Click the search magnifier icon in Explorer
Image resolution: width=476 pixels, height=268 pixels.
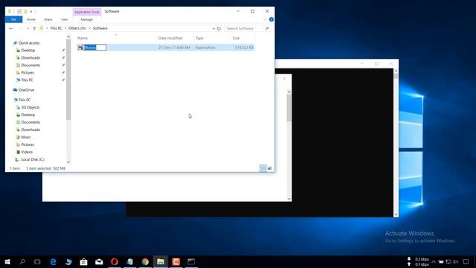click(267, 28)
